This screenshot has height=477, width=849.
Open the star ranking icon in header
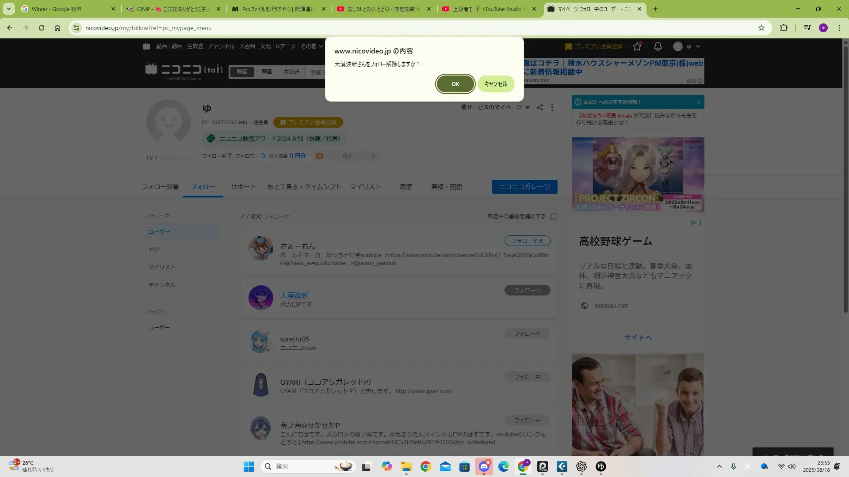point(637,46)
